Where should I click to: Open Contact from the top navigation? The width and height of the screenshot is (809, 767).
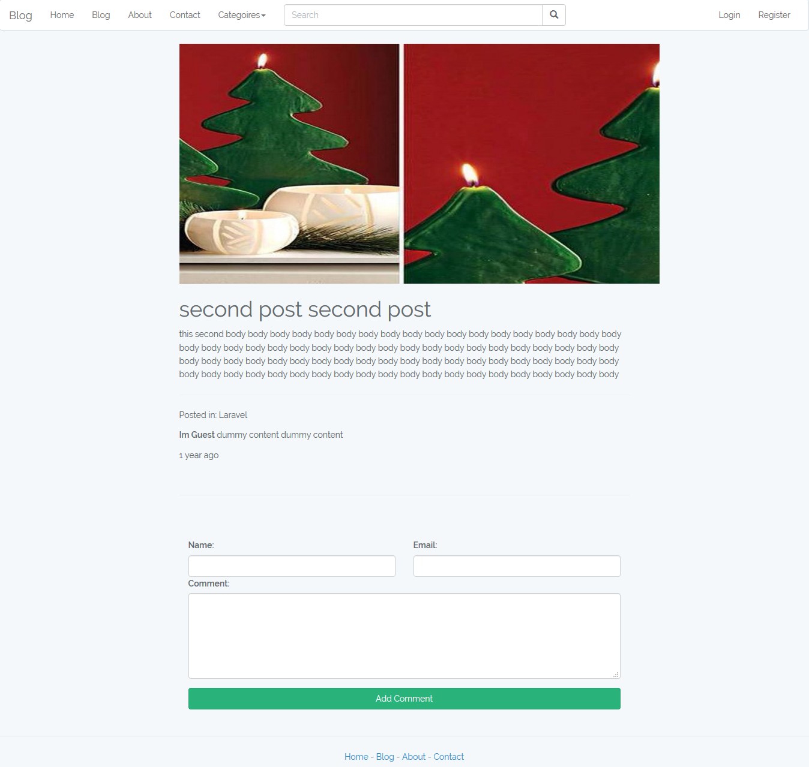[185, 15]
